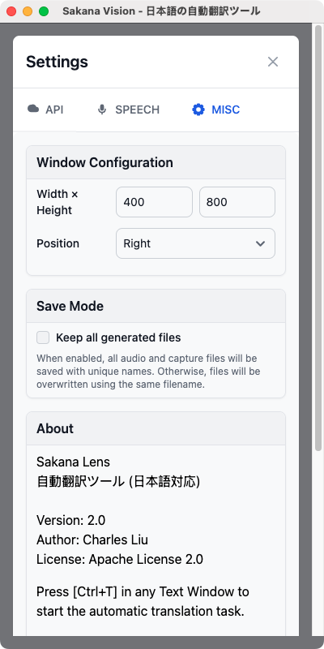This screenshot has height=649, width=324.
Task: Click 'License: Apache License 2.0' text
Action: (x=120, y=560)
